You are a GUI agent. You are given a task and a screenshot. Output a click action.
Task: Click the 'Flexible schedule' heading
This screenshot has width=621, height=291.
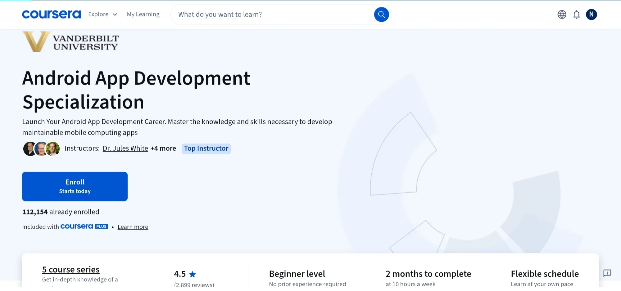click(x=545, y=274)
